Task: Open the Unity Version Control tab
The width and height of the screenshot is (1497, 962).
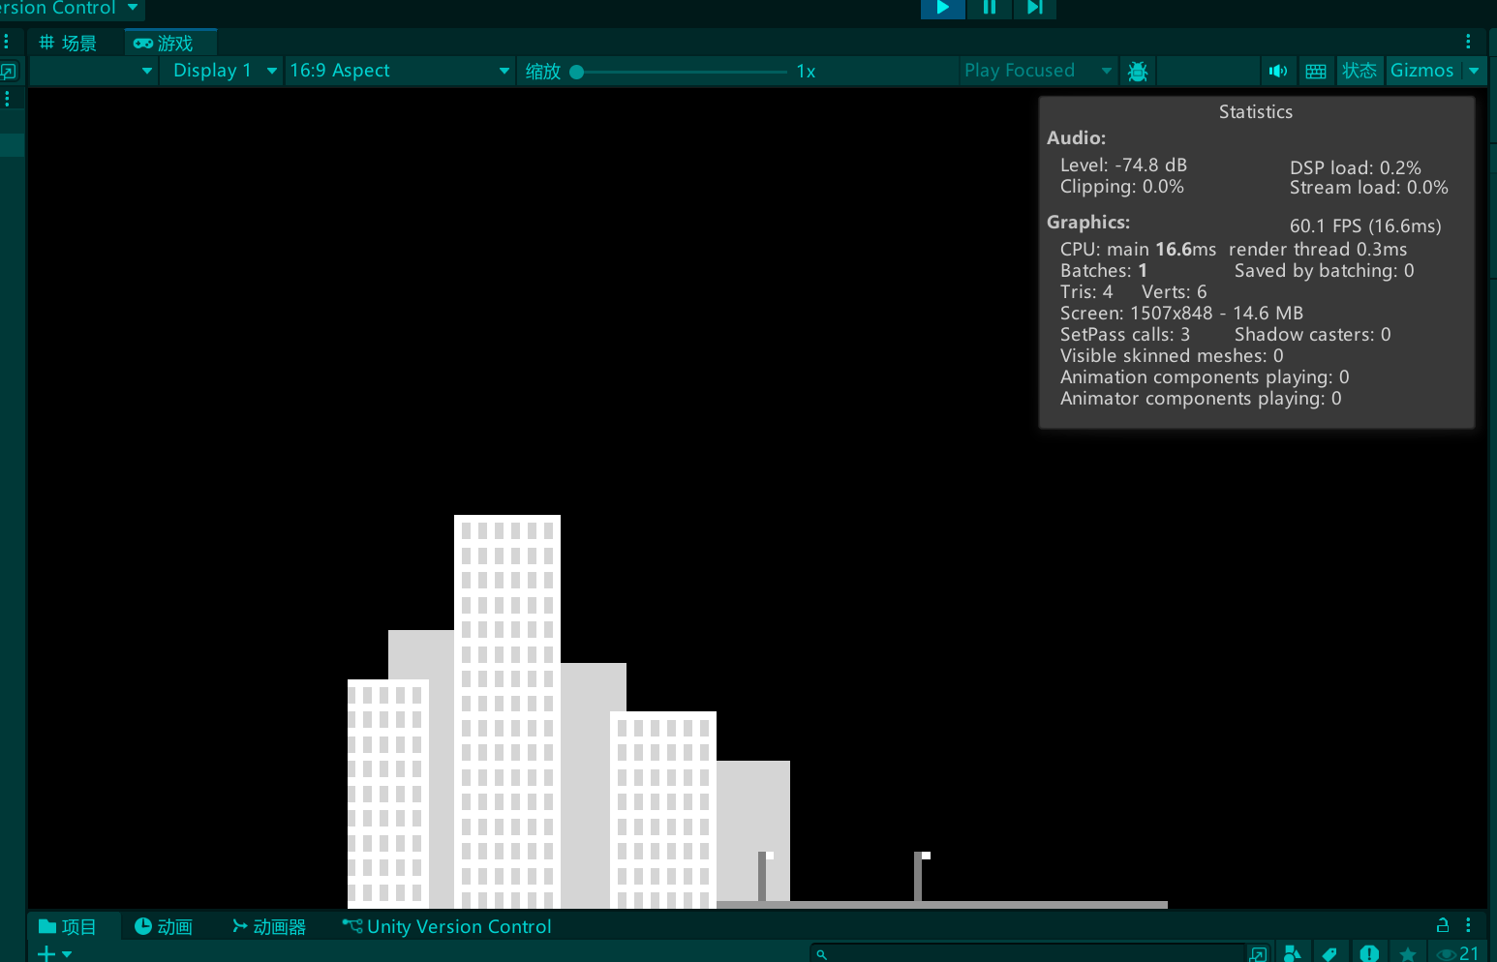Action: pos(447,926)
